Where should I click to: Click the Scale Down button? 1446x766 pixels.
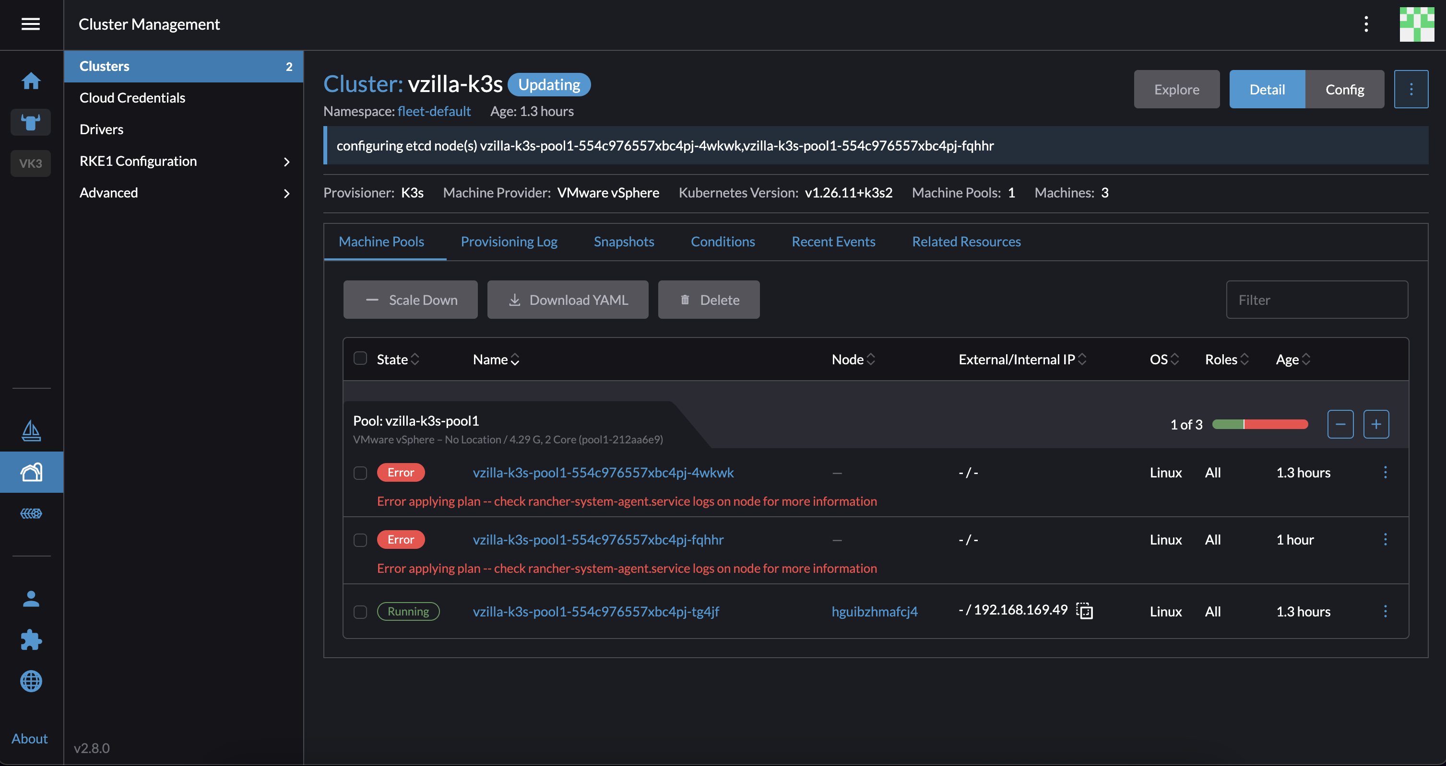[410, 300]
